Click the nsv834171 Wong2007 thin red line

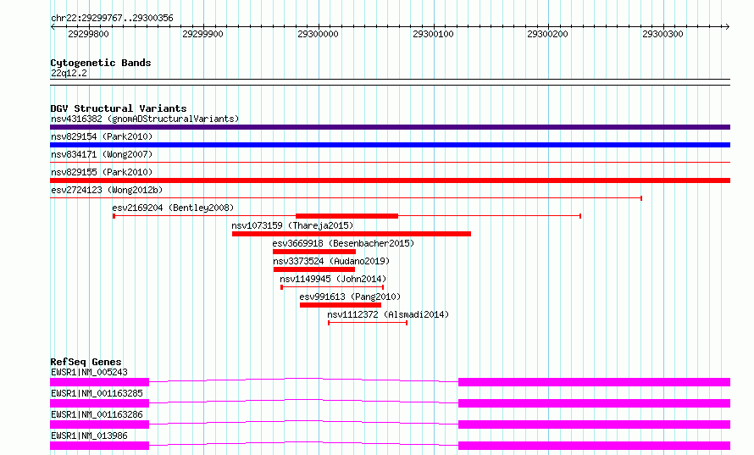click(390, 163)
